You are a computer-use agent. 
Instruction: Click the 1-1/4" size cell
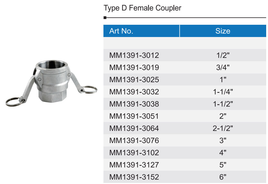click(x=223, y=92)
